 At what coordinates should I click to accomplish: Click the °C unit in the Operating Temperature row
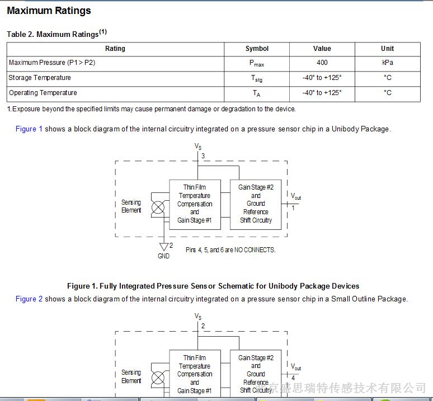388,93
